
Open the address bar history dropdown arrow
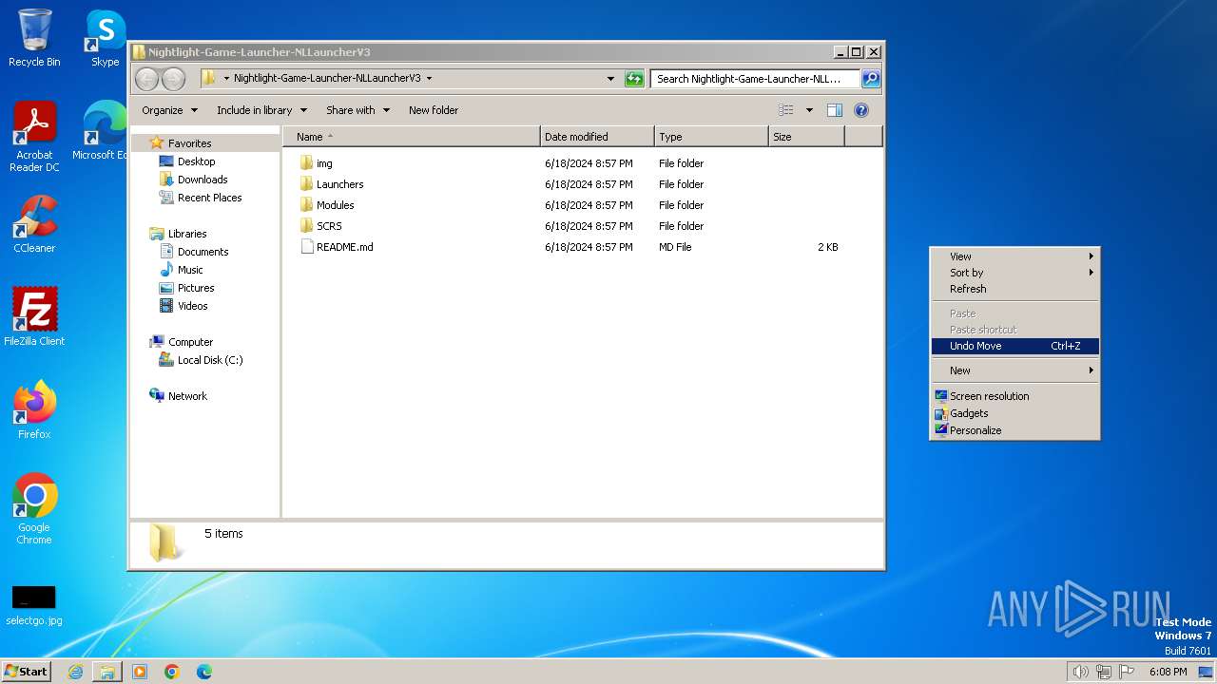(610, 79)
